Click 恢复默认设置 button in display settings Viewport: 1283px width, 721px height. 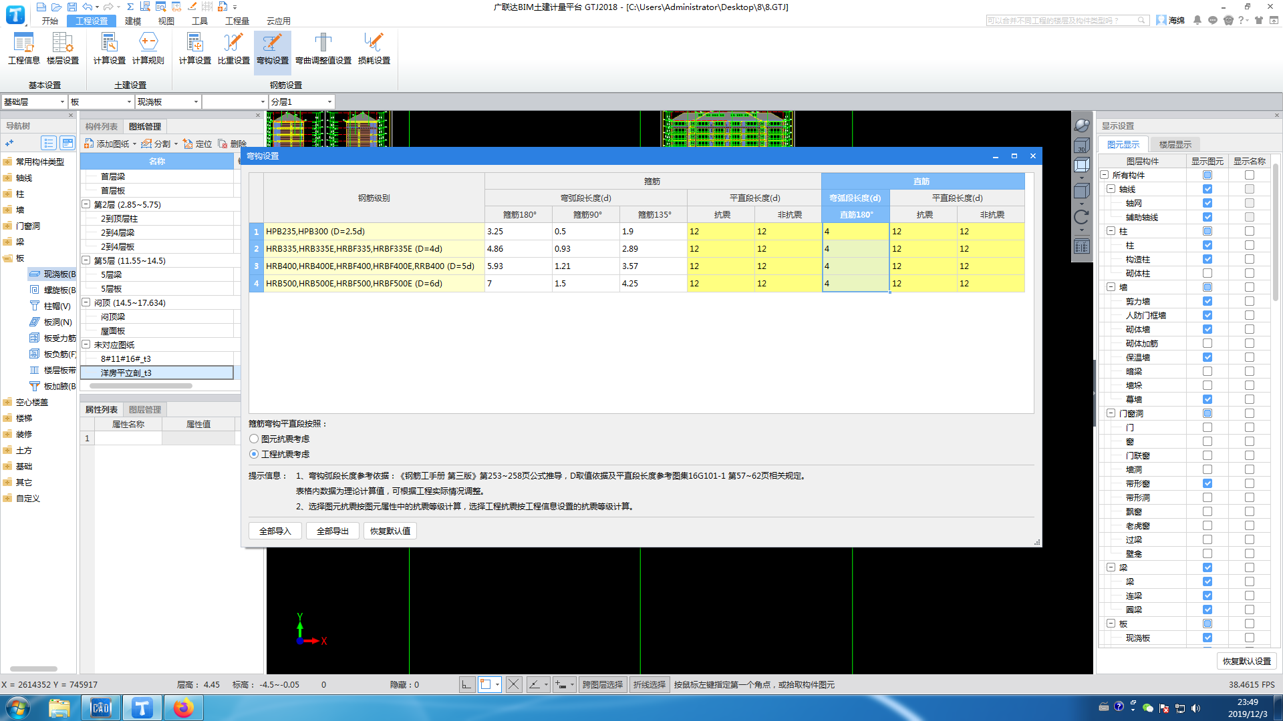click(x=1247, y=661)
